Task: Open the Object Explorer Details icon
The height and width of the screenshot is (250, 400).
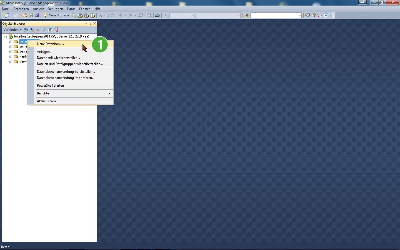Action: (x=307, y=15)
